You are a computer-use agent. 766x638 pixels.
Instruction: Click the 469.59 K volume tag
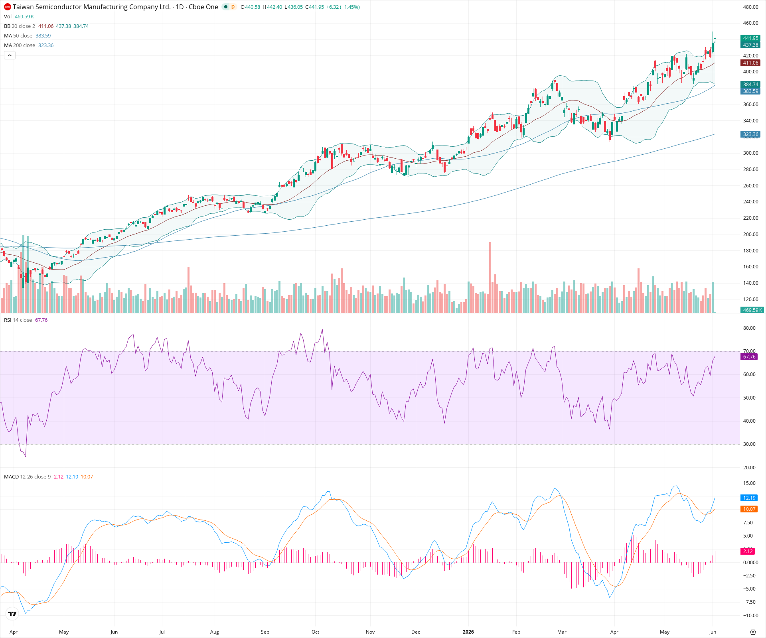click(752, 310)
